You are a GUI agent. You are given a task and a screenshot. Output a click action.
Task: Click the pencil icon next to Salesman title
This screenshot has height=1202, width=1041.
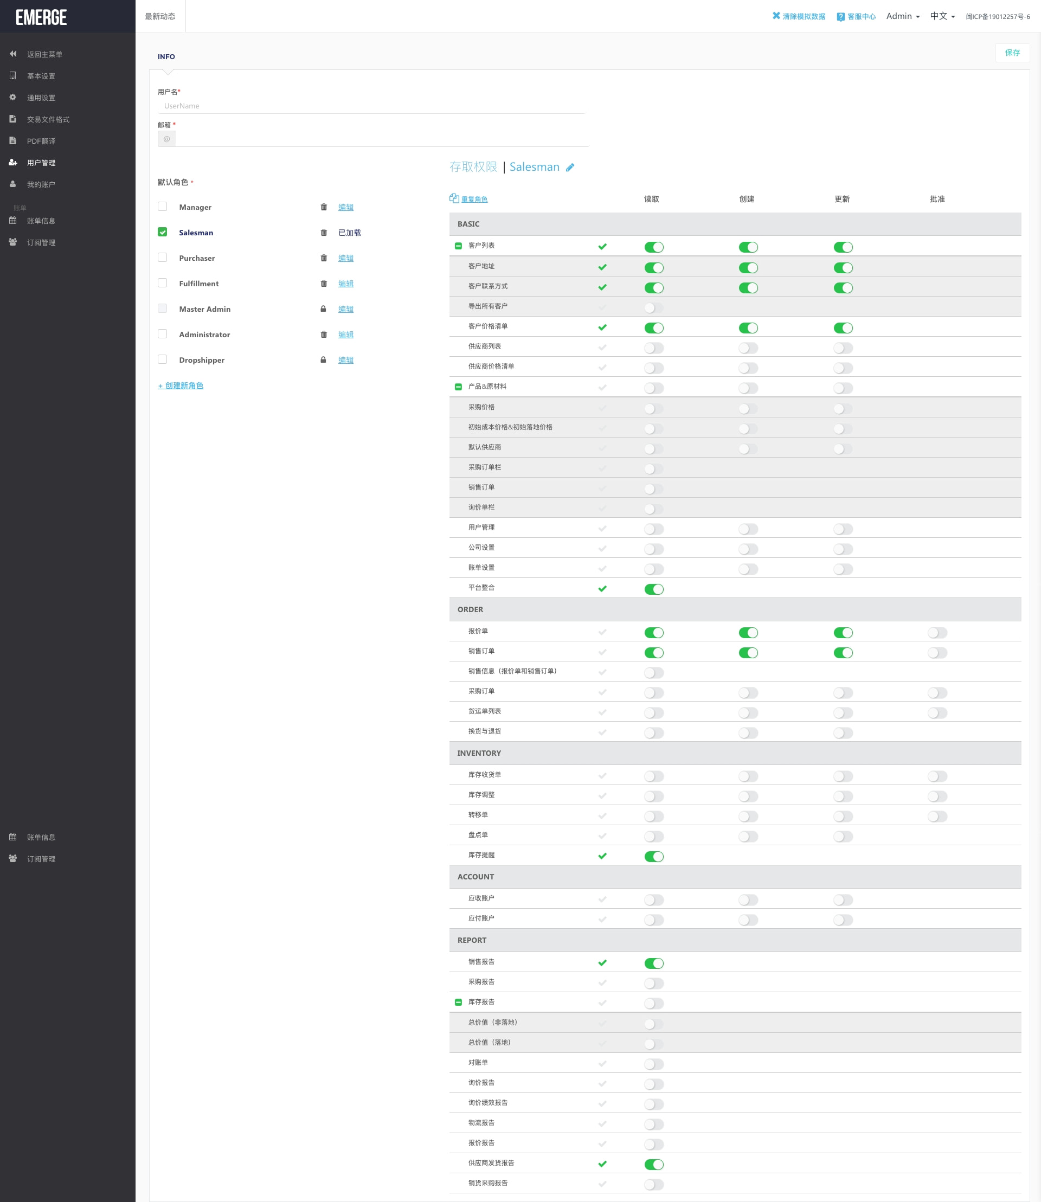[570, 168]
